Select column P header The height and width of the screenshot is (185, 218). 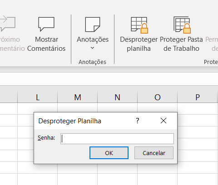[x=198, y=97]
